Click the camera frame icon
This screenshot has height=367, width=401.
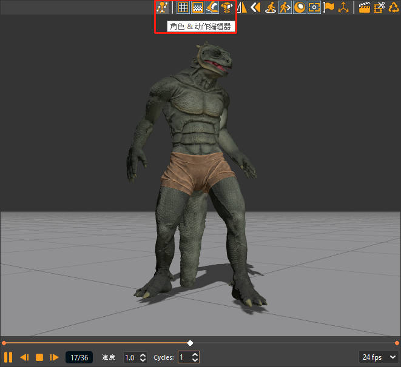pos(314,7)
